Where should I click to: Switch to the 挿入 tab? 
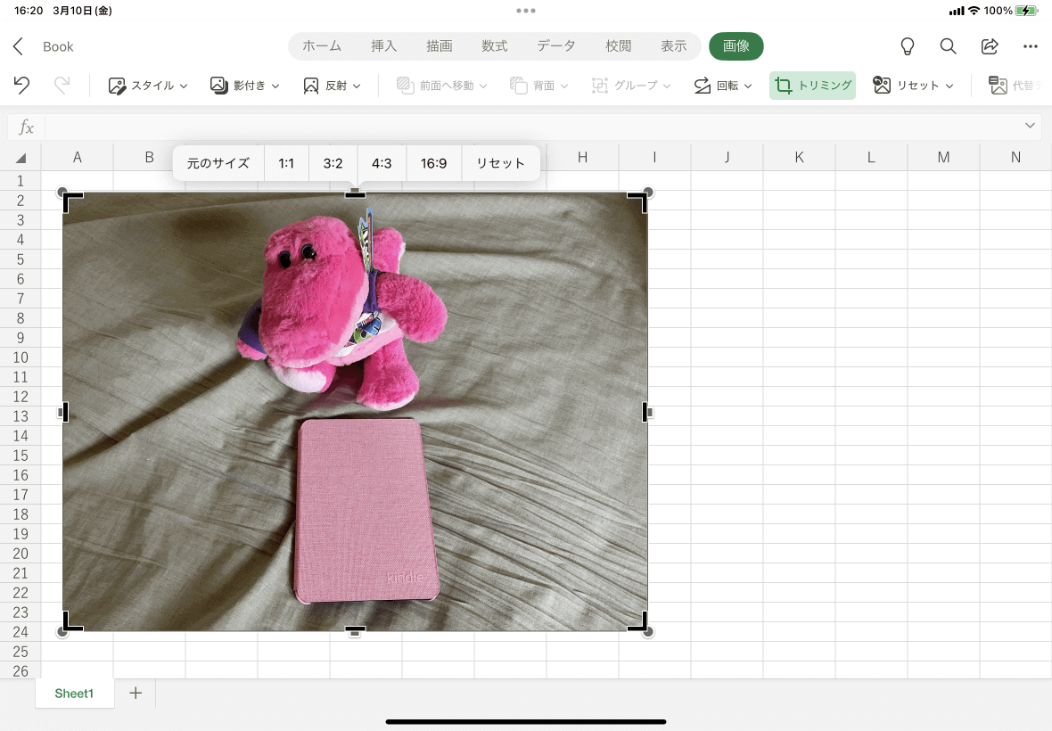coord(383,46)
